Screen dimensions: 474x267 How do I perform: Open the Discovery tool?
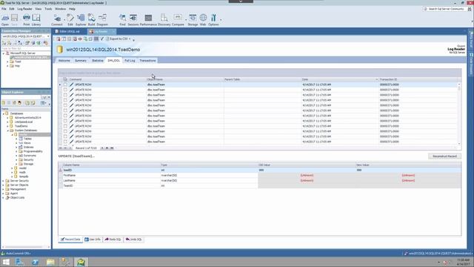click(164, 20)
